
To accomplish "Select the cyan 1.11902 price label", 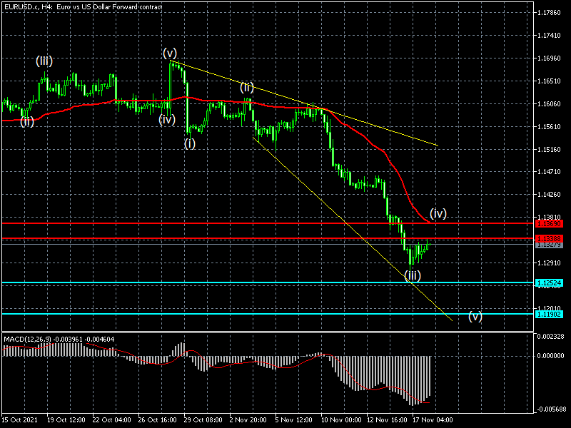I will pyautogui.click(x=549, y=314).
